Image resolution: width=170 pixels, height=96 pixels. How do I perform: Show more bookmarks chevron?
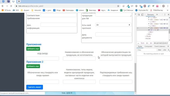tap(168, 10)
